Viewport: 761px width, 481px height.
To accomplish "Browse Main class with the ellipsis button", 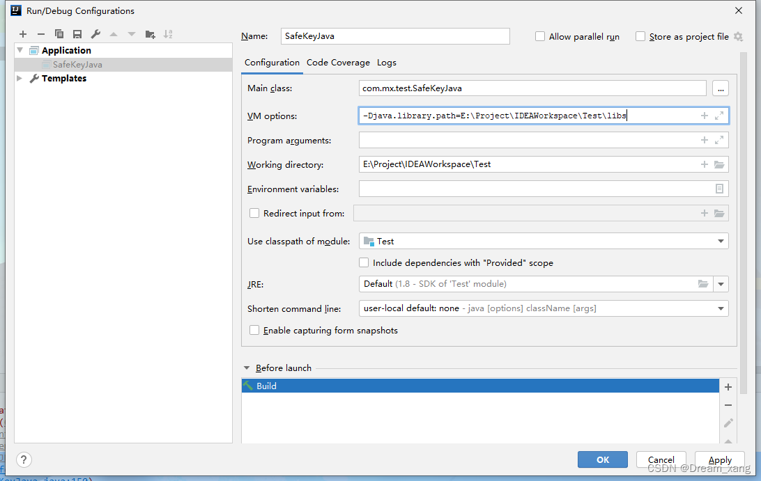I will [x=721, y=88].
